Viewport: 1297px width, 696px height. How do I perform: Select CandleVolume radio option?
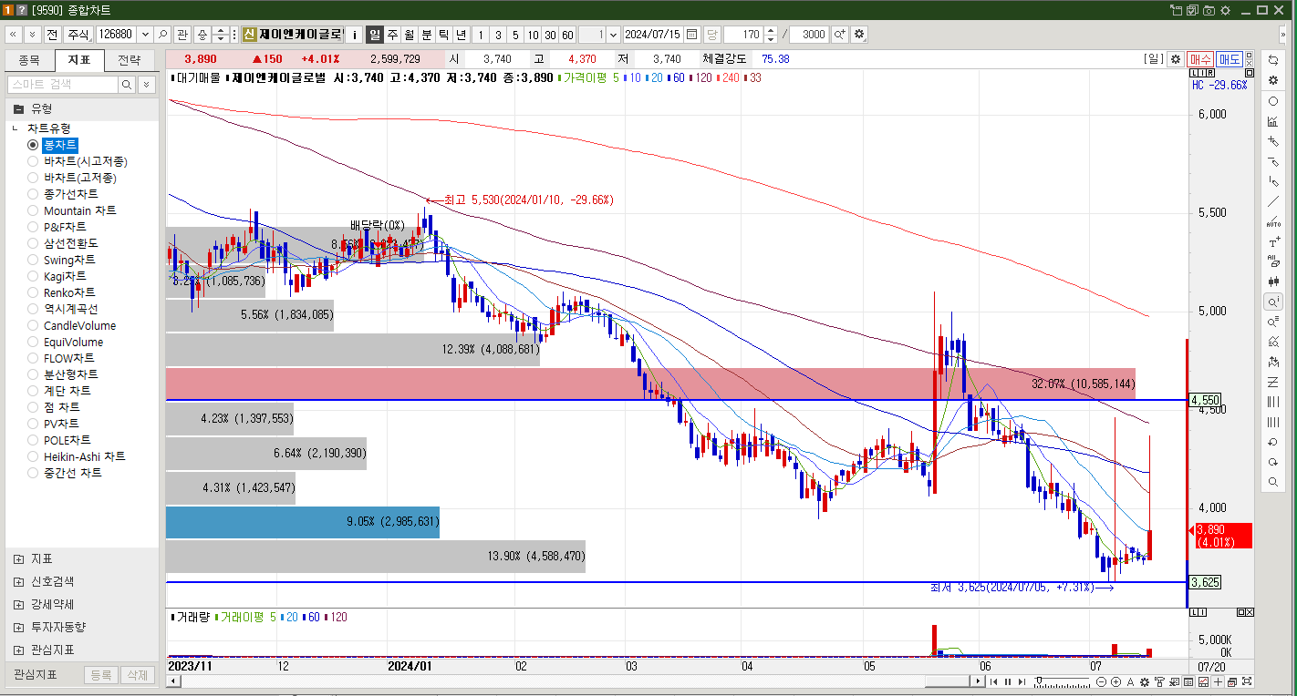coord(33,325)
